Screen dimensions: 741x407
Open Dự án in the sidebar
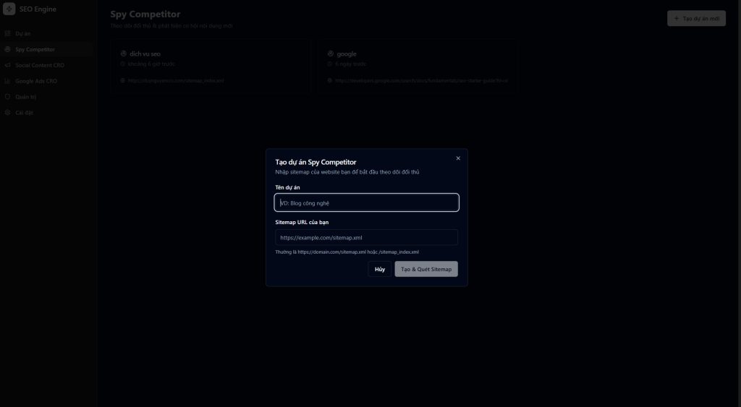(47, 33)
